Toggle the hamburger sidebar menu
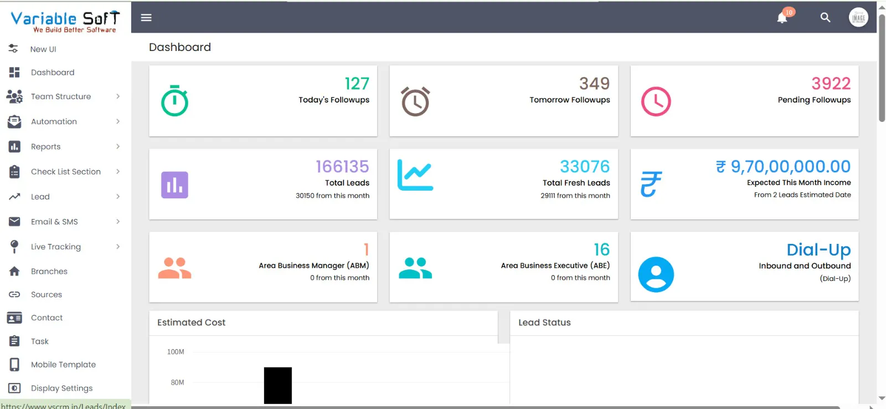This screenshot has height=409, width=886. point(146,18)
